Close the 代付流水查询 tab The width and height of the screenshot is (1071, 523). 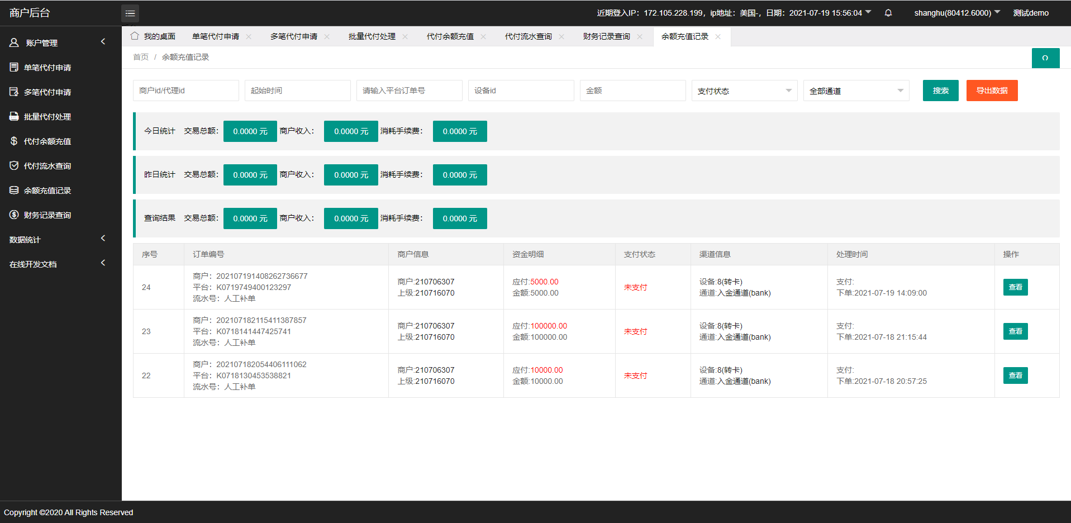point(561,37)
